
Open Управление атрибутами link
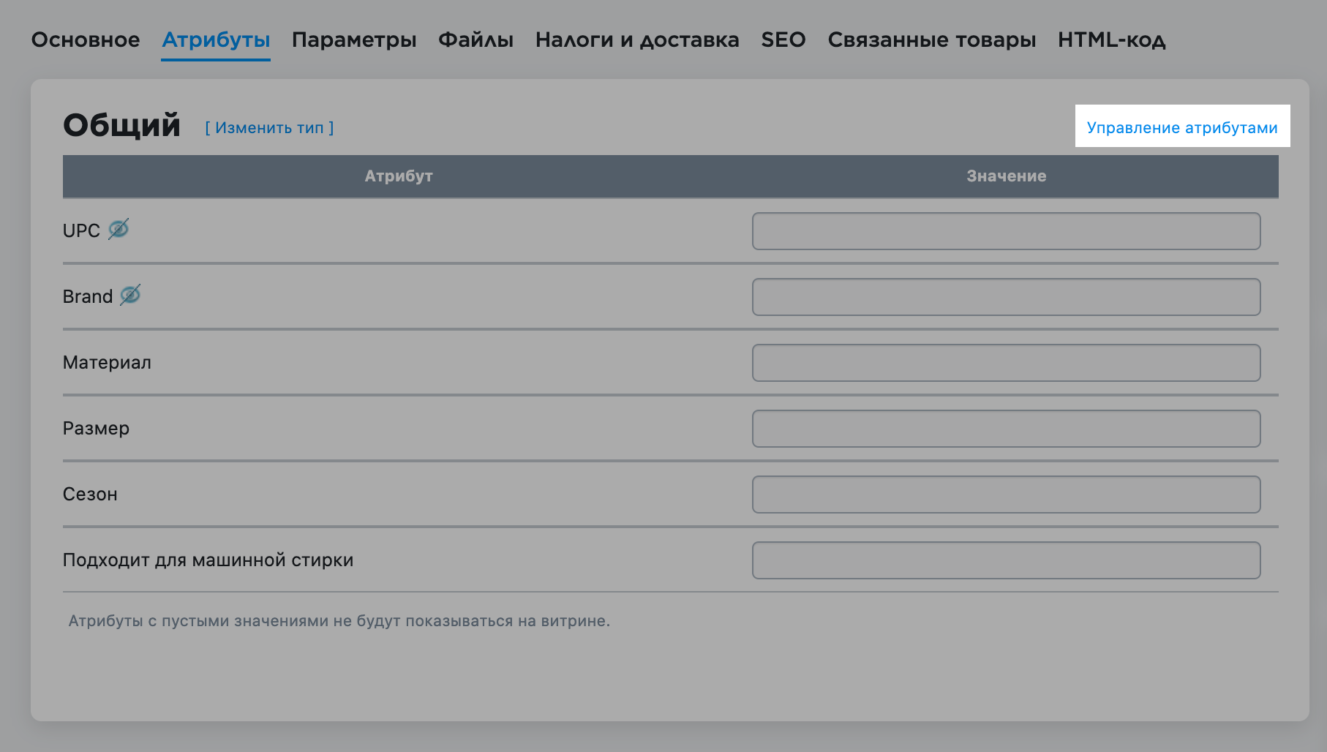(x=1182, y=127)
